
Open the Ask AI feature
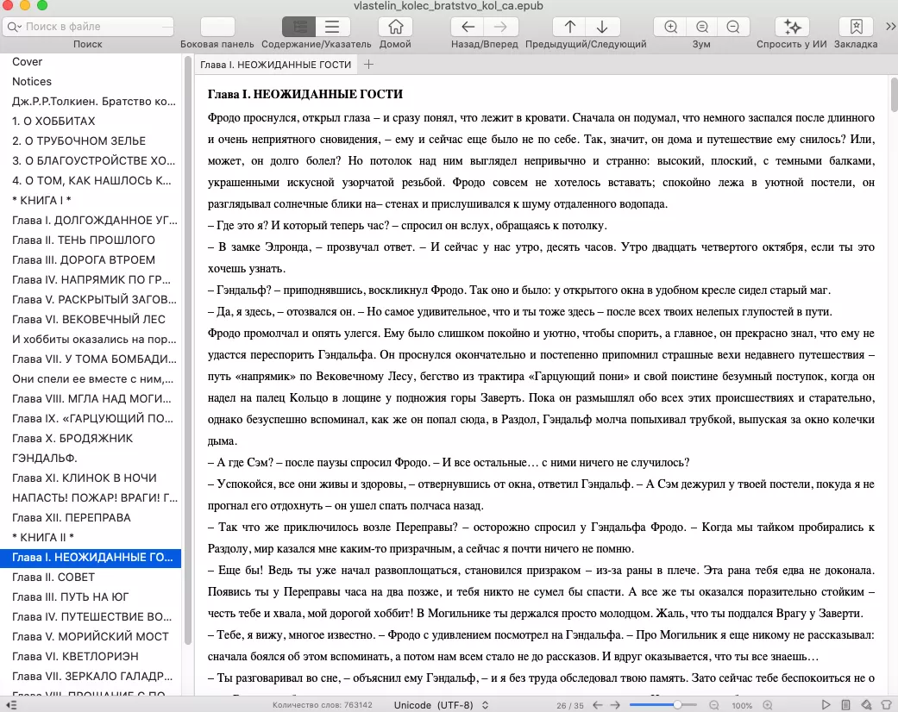point(792,27)
